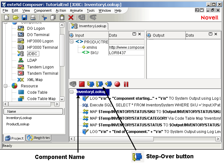Image resolution: width=224 pixels, height=164 pixels.
Task: Click the Step-Into animation button
Action: coord(91,84)
